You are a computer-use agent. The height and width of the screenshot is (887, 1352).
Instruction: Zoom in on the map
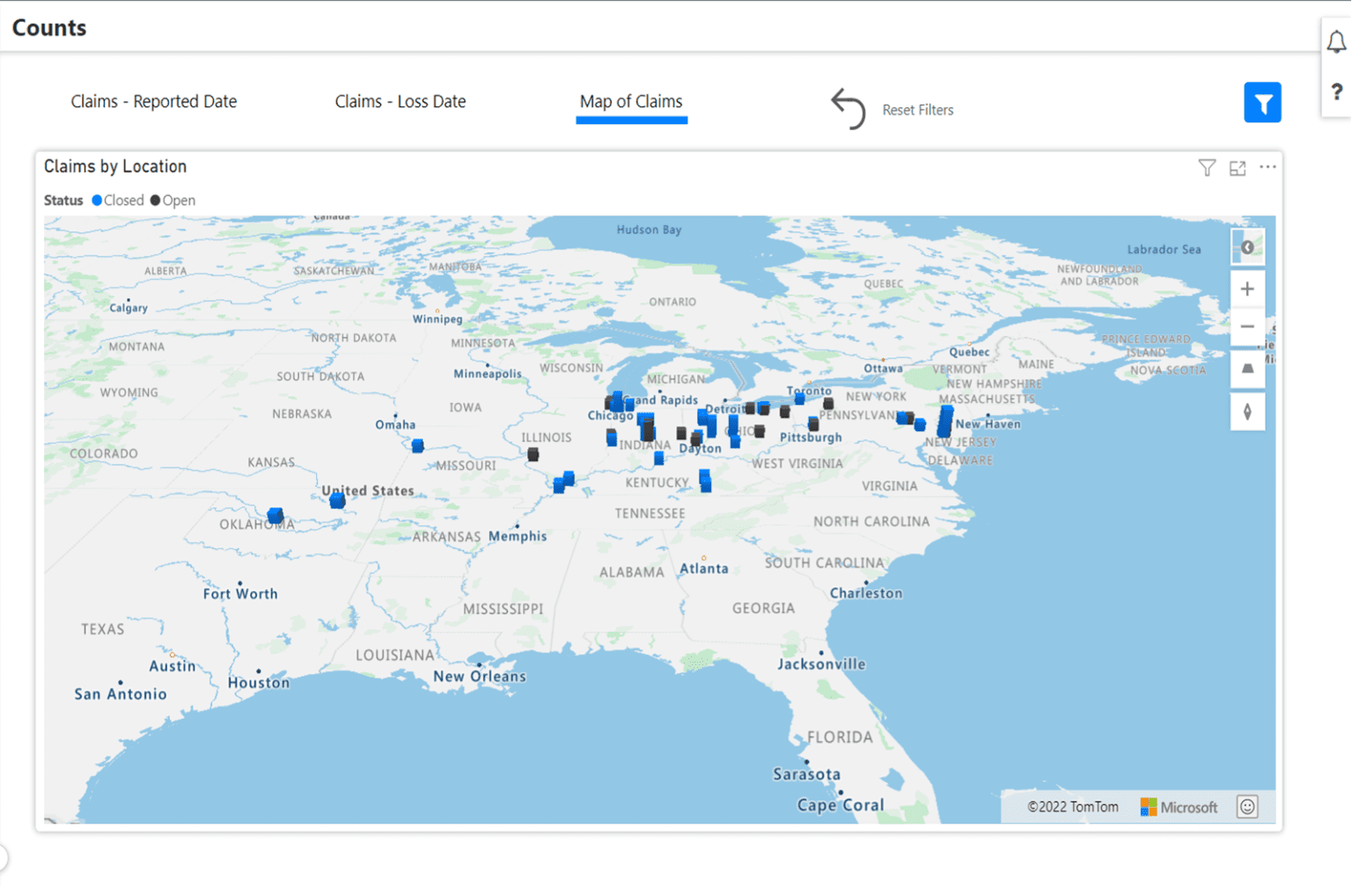click(x=1247, y=289)
